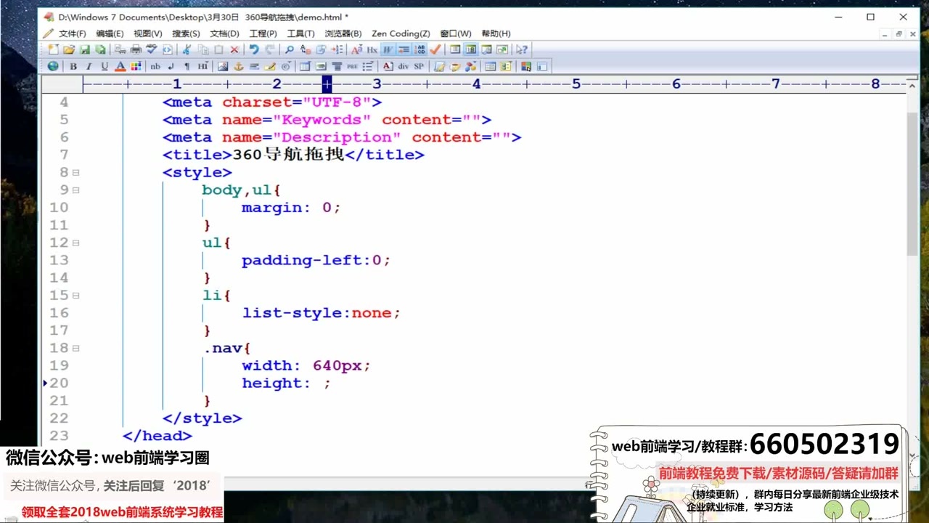Insert italic tag with I icon
Image resolution: width=929 pixels, height=523 pixels.
89,66
